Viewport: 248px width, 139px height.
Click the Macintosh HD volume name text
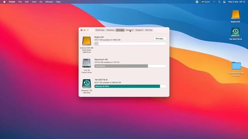tap(101, 59)
